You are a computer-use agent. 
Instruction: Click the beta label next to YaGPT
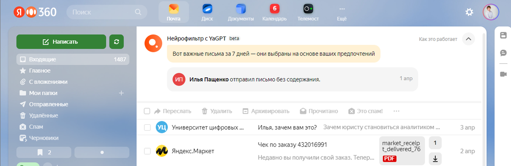[x=234, y=38]
